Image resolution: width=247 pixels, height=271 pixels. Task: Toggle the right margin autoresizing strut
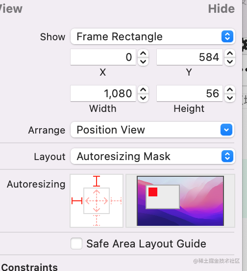click(116, 201)
